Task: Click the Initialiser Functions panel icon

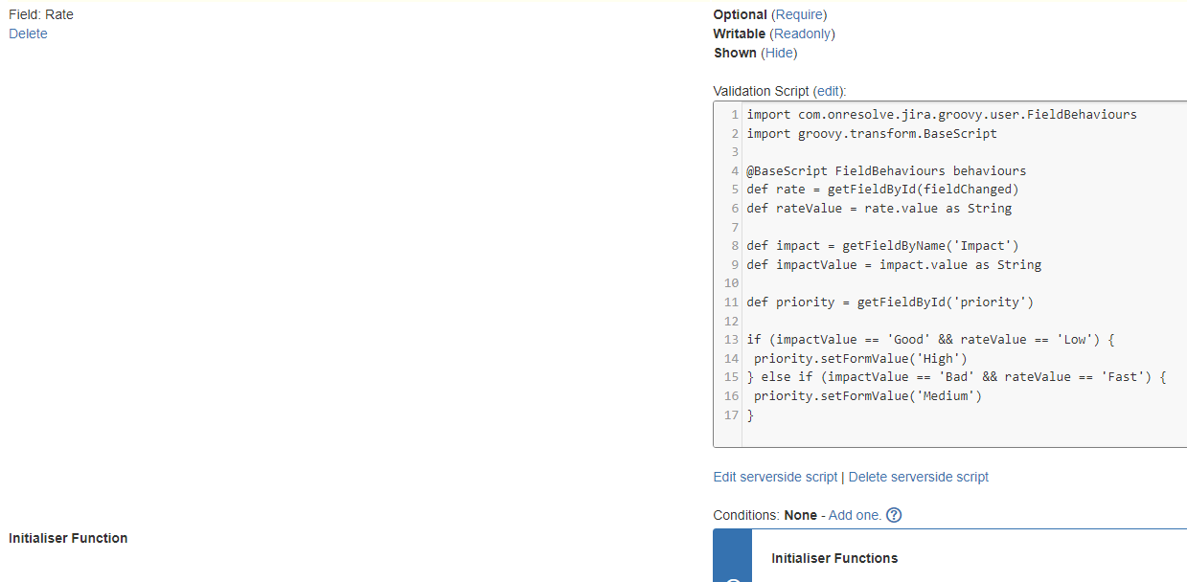Action: pos(733,577)
